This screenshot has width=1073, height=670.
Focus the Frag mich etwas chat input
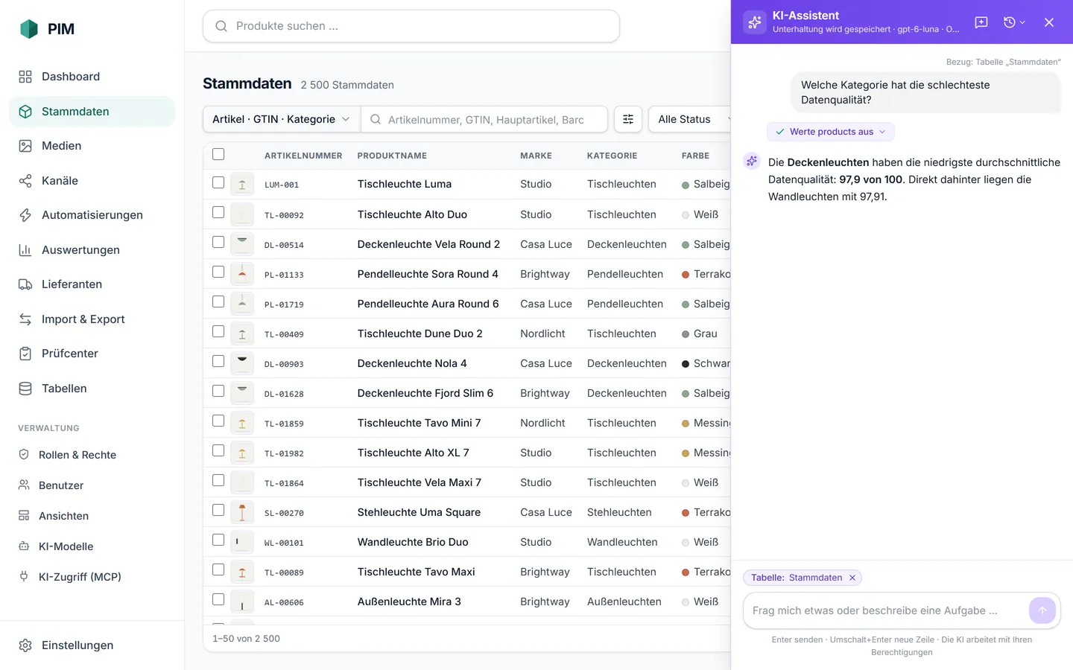[886, 610]
